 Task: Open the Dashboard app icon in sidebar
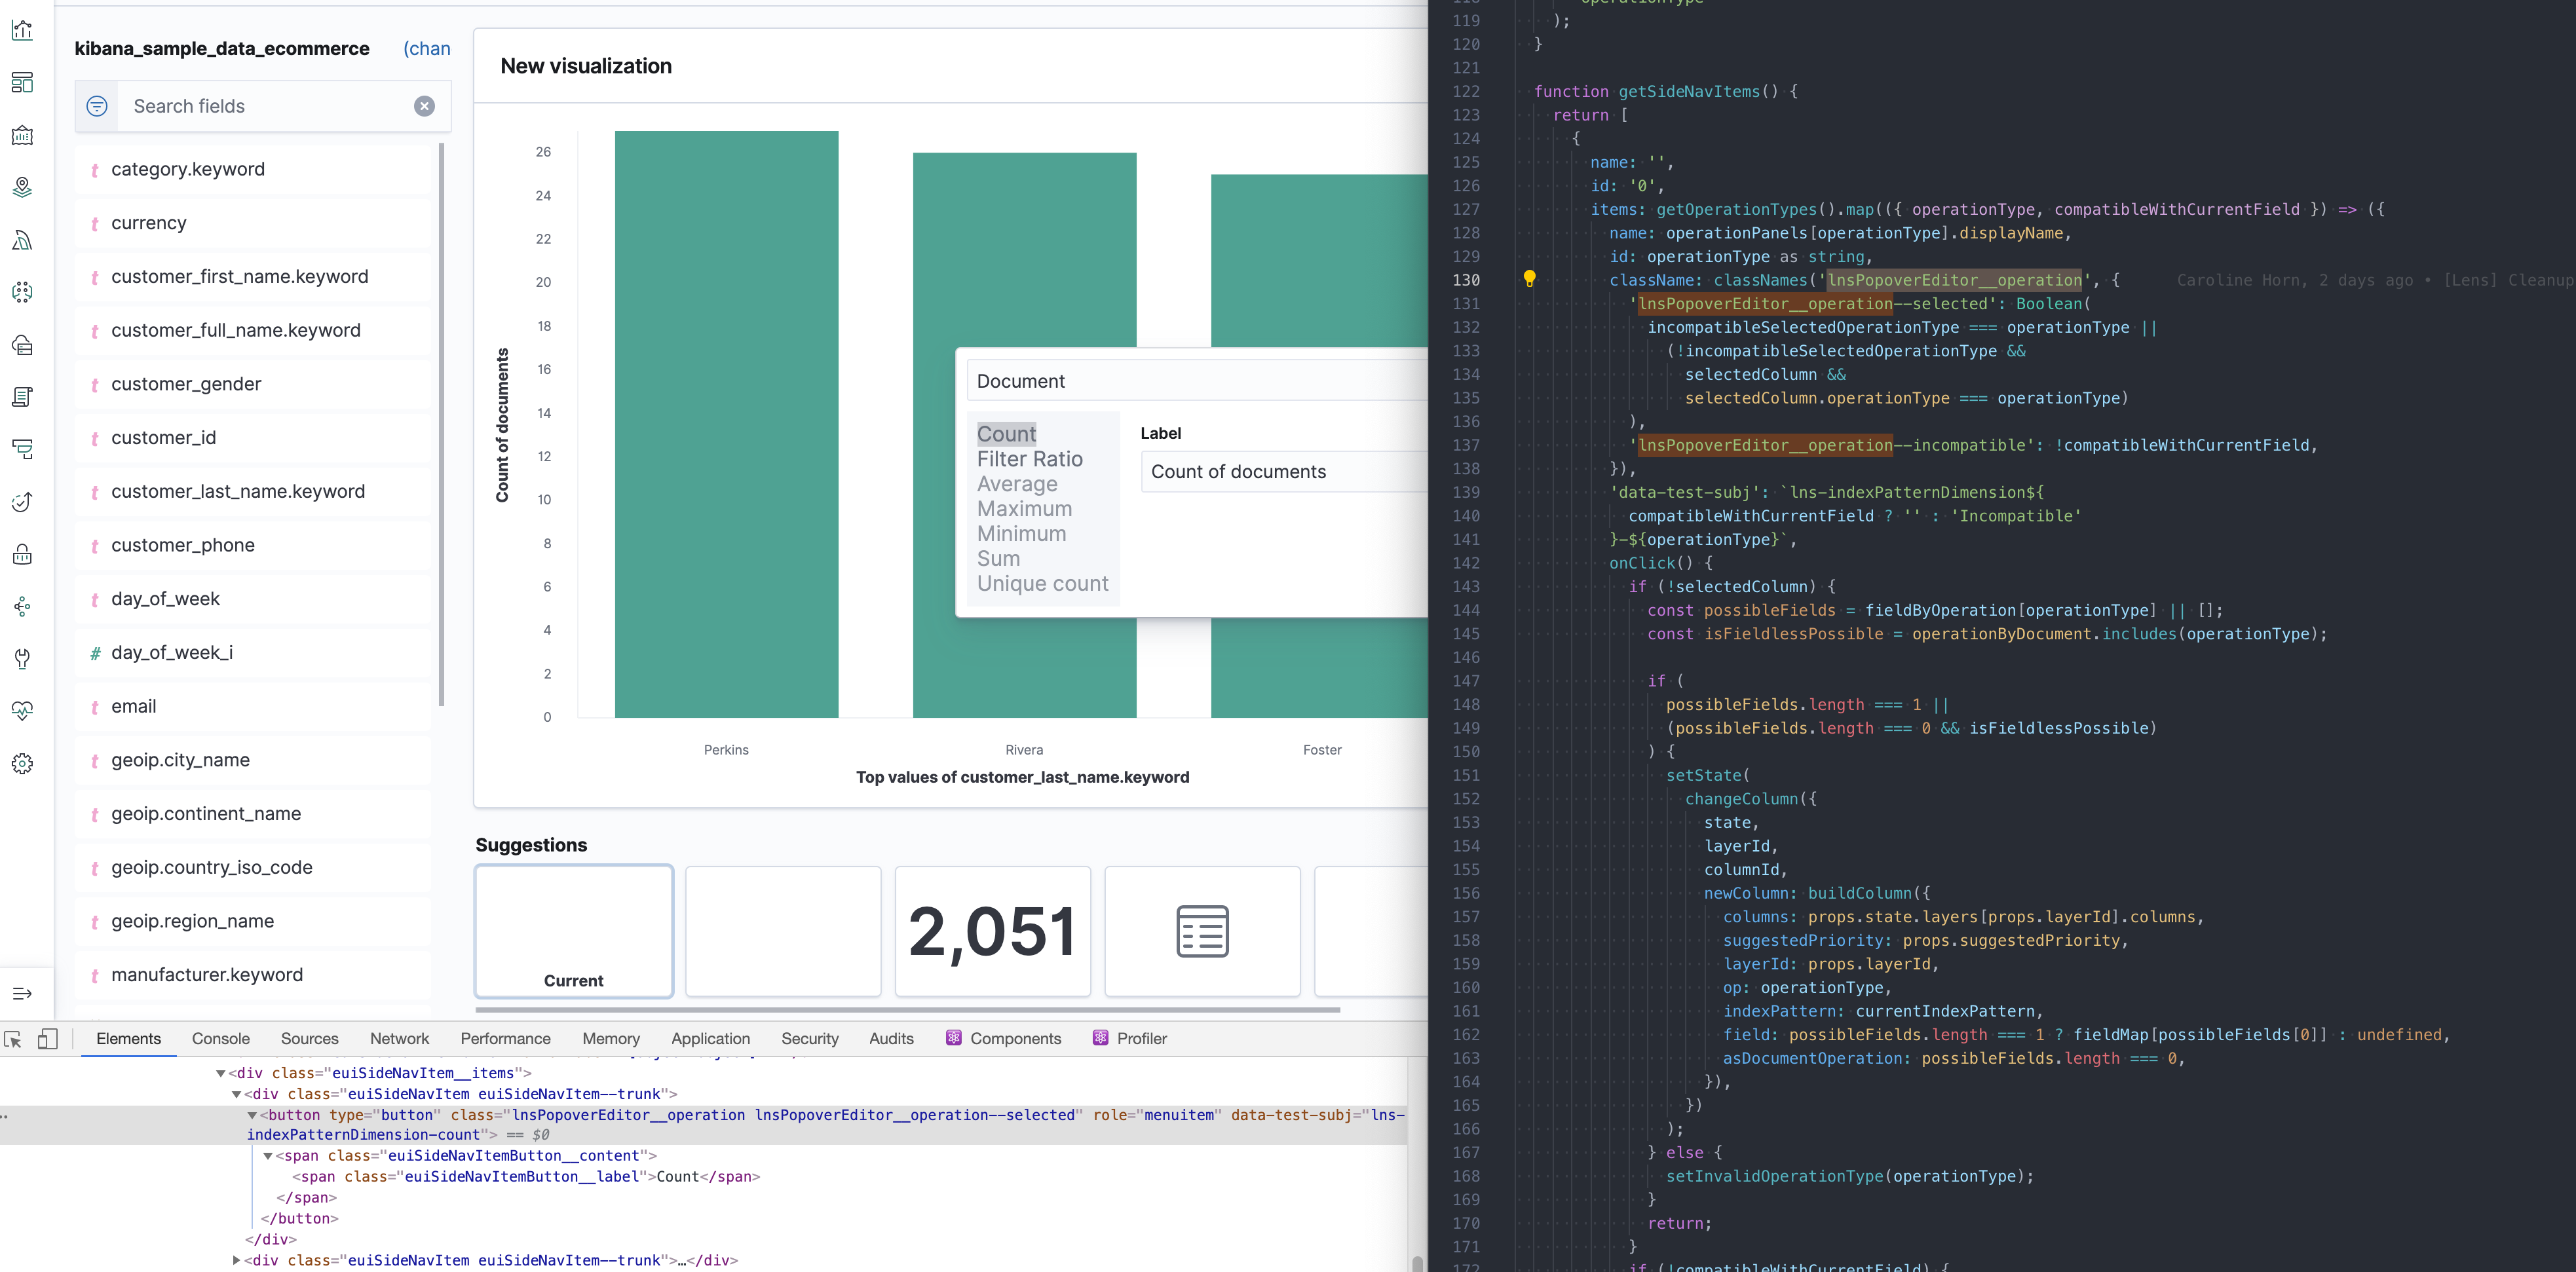22,82
